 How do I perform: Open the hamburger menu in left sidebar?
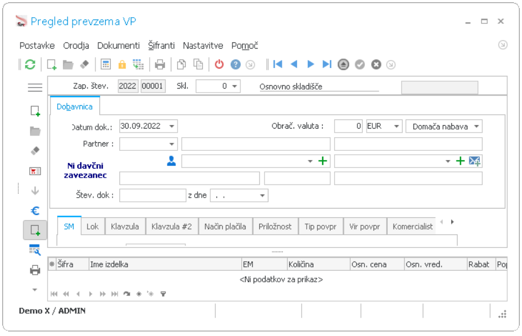point(35,87)
